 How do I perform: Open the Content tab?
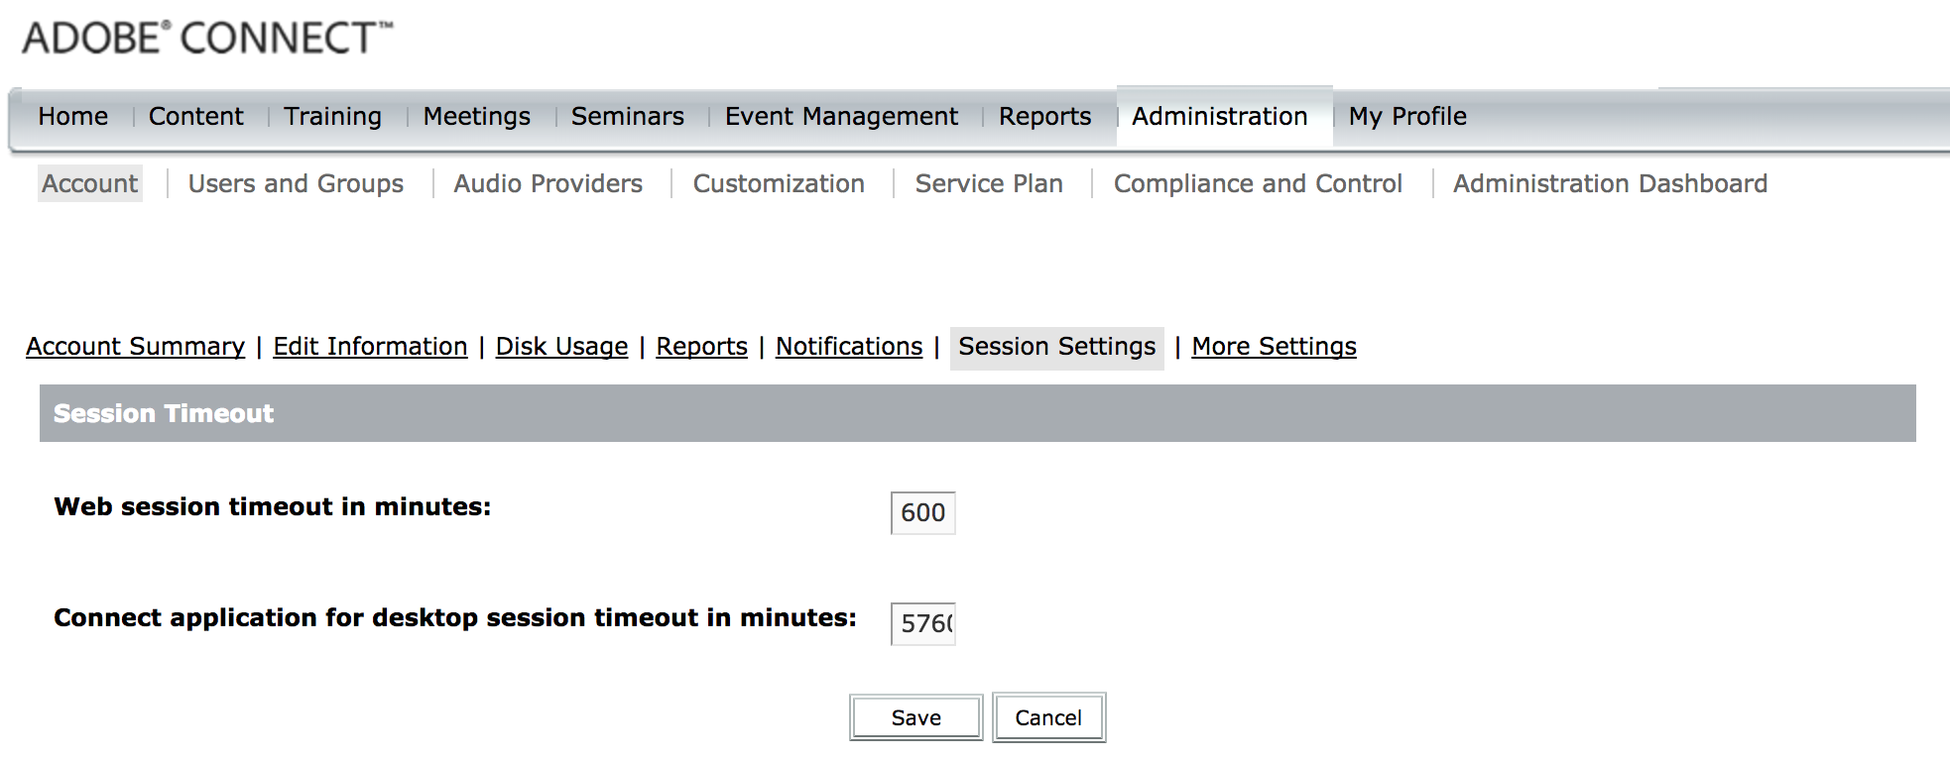point(195,116)
